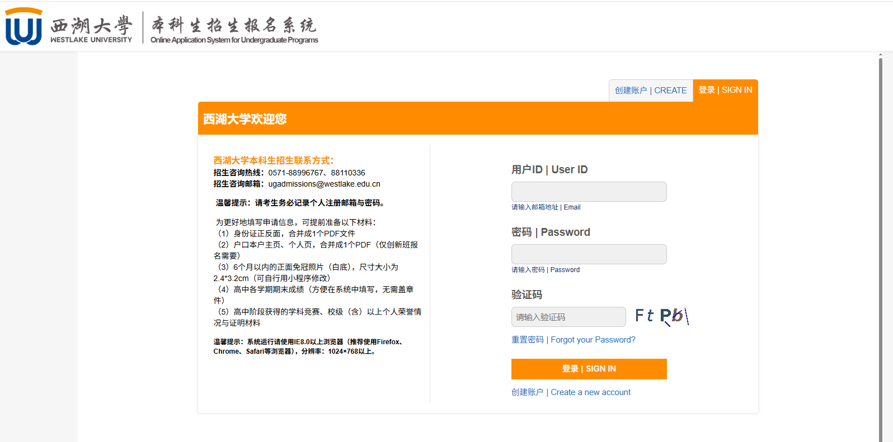
Task: Click the Westlake University shield logo
Action: 23,27
